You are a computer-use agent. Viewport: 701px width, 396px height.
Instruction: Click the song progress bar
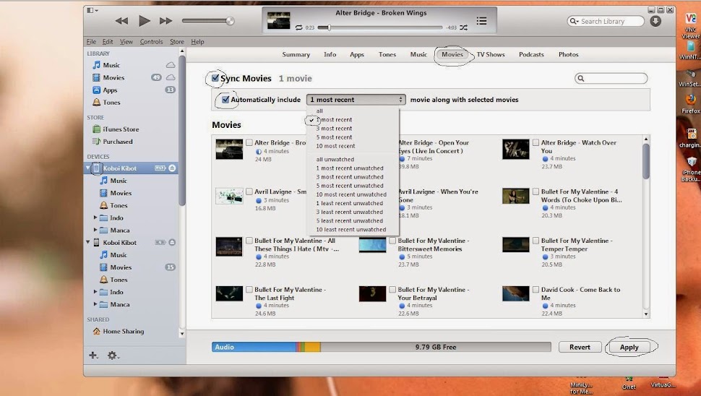click(380, 27)
